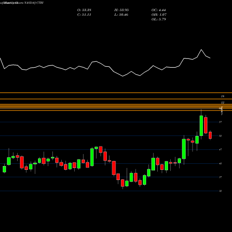Click the price axis label 52
The image size is (232, 232).
coord(220,136)
